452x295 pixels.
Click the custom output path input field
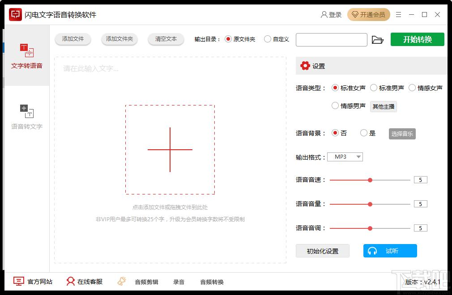pyautogui.click(x=332, y=40)
